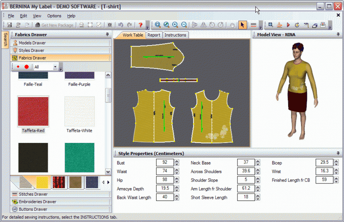The width and height of the screenshot is (344, 222).
Task: Click the Undo arrow icon
Action: tap(120, 25)
